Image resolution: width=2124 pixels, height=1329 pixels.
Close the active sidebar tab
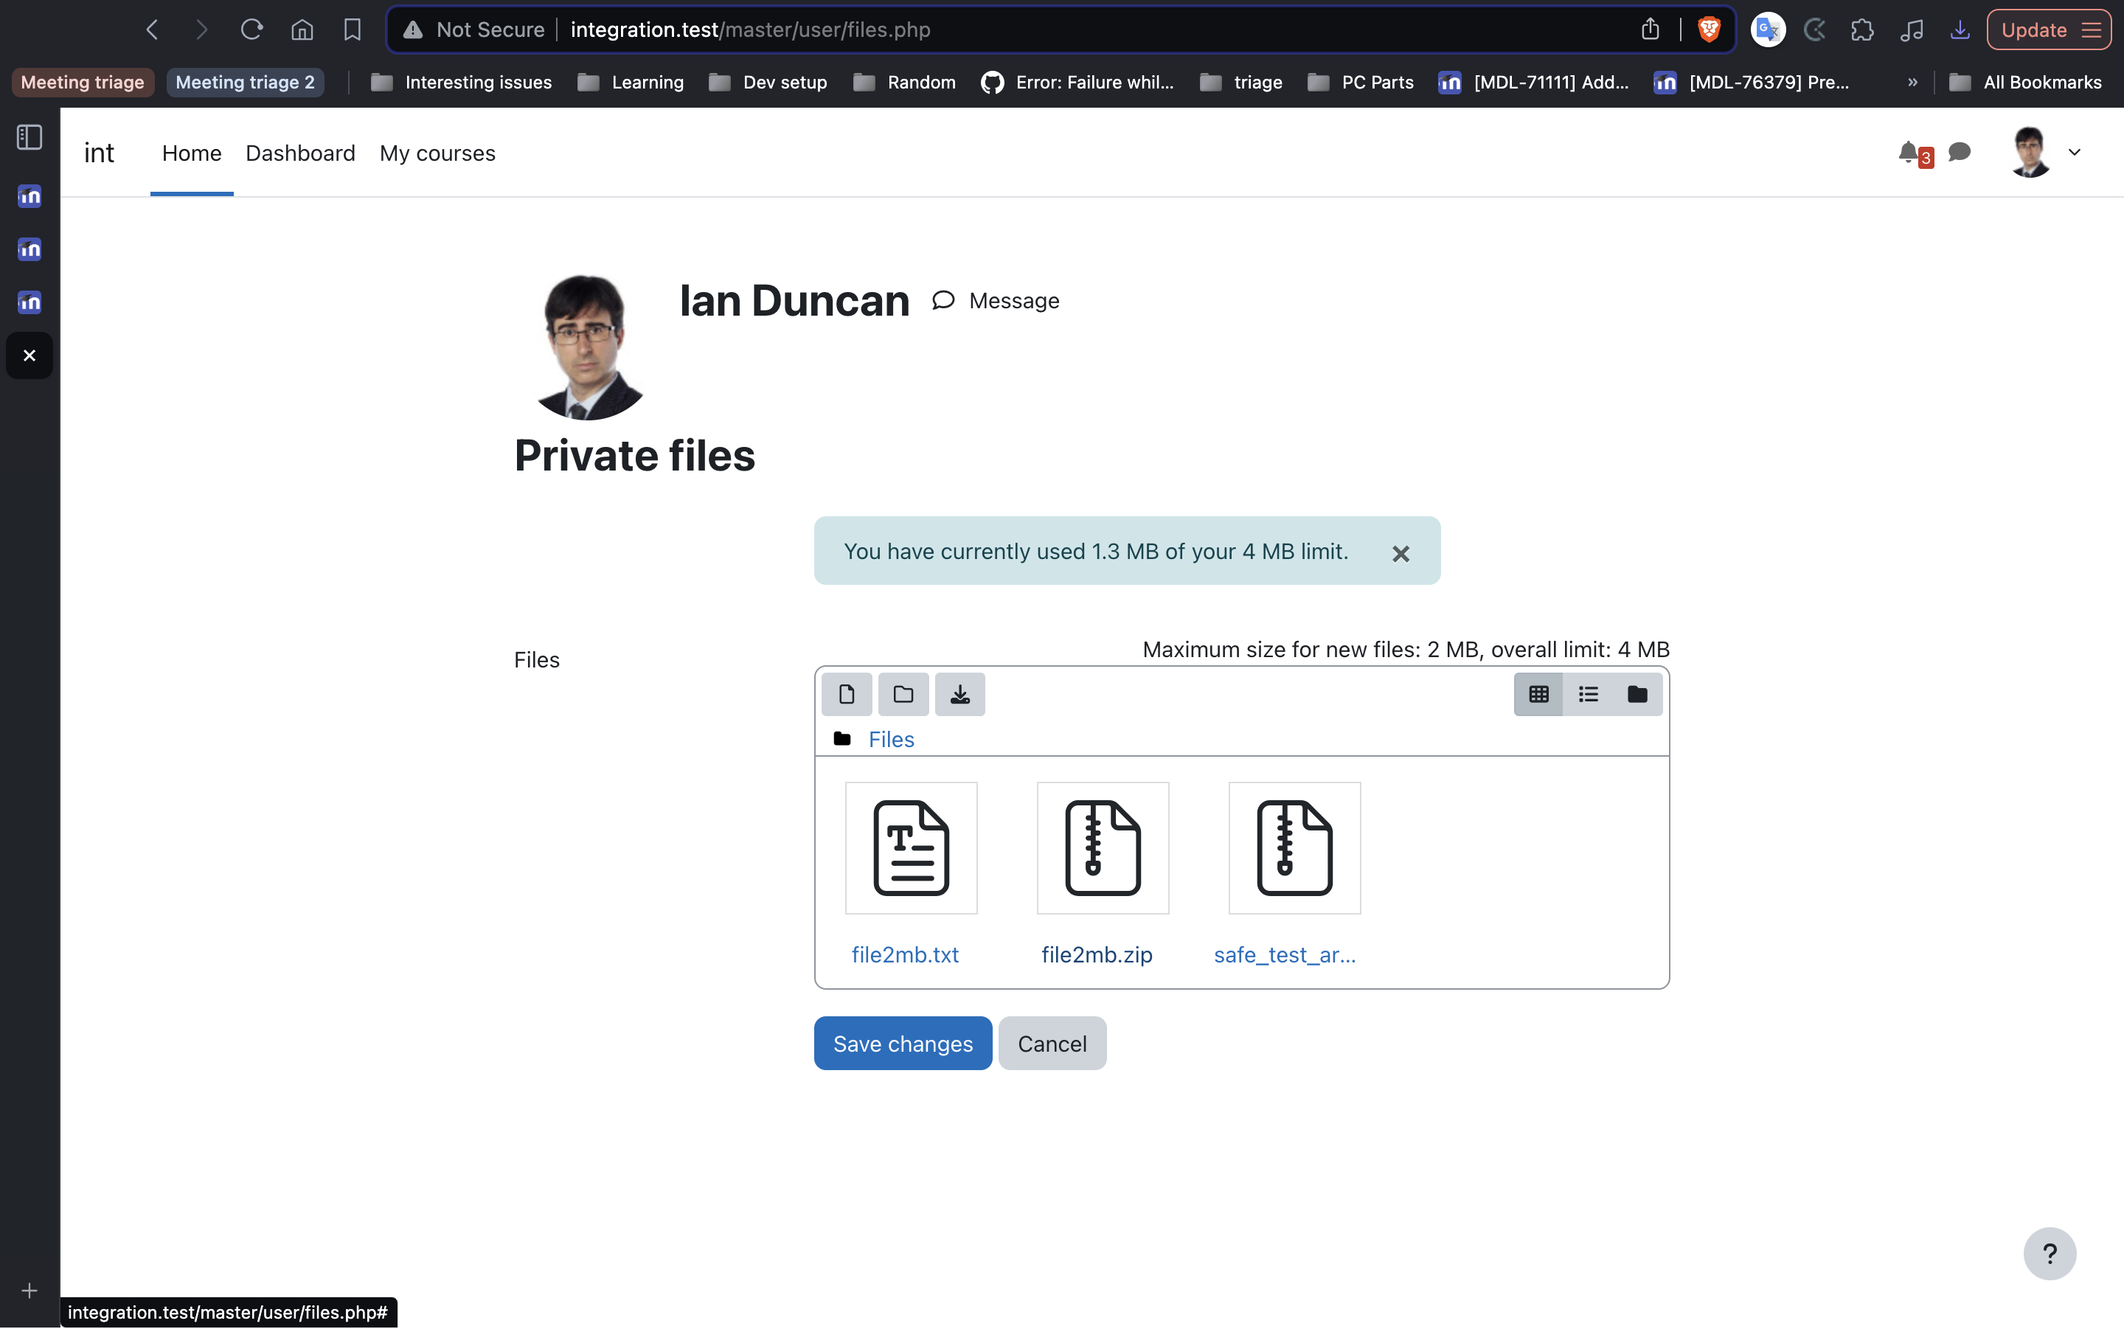pyautogui.click(x=29, y=356)
